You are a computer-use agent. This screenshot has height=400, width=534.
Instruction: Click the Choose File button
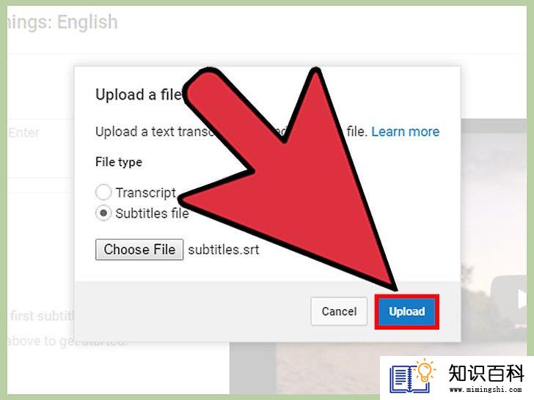point(139,250)
